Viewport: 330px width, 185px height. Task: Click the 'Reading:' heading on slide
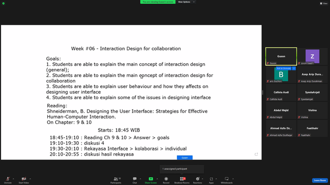click(57, 106)
